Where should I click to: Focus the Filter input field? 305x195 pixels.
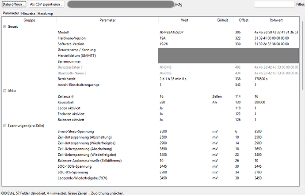click(x=274, y=4)
